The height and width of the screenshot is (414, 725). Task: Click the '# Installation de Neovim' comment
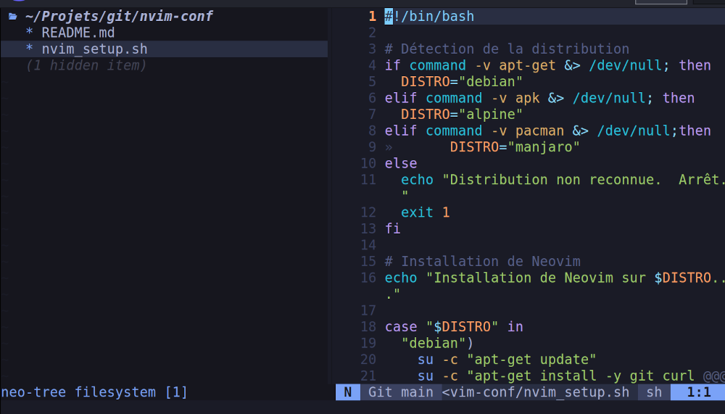coord(483,261)
